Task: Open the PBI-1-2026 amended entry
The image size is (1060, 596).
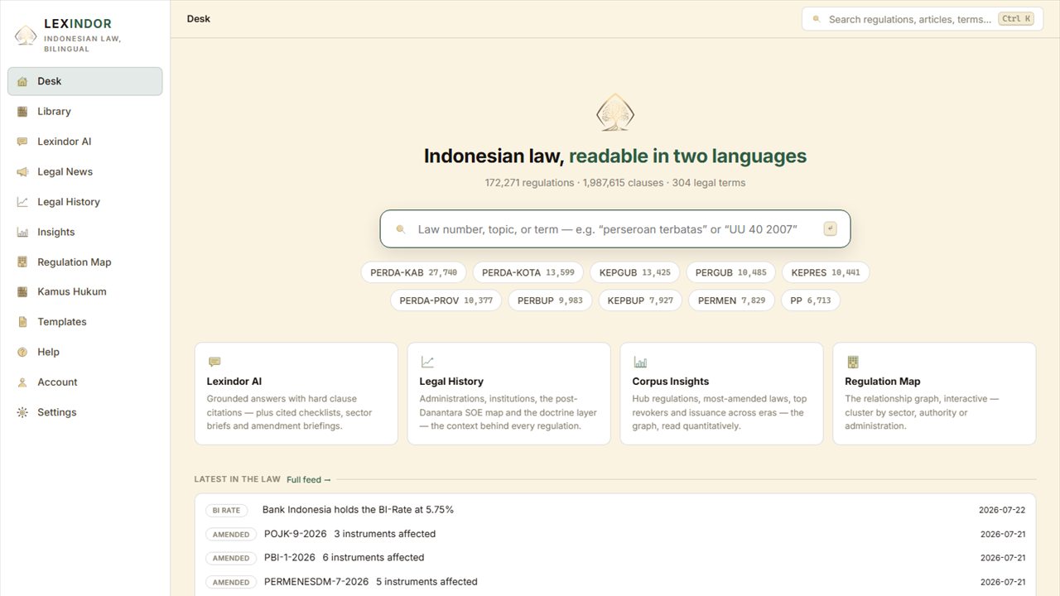Action: pyautogui.click(x=615, y=558)
